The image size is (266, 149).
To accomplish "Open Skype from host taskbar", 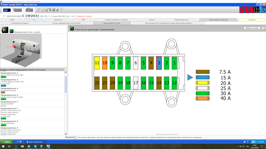I will click(35, 147).
